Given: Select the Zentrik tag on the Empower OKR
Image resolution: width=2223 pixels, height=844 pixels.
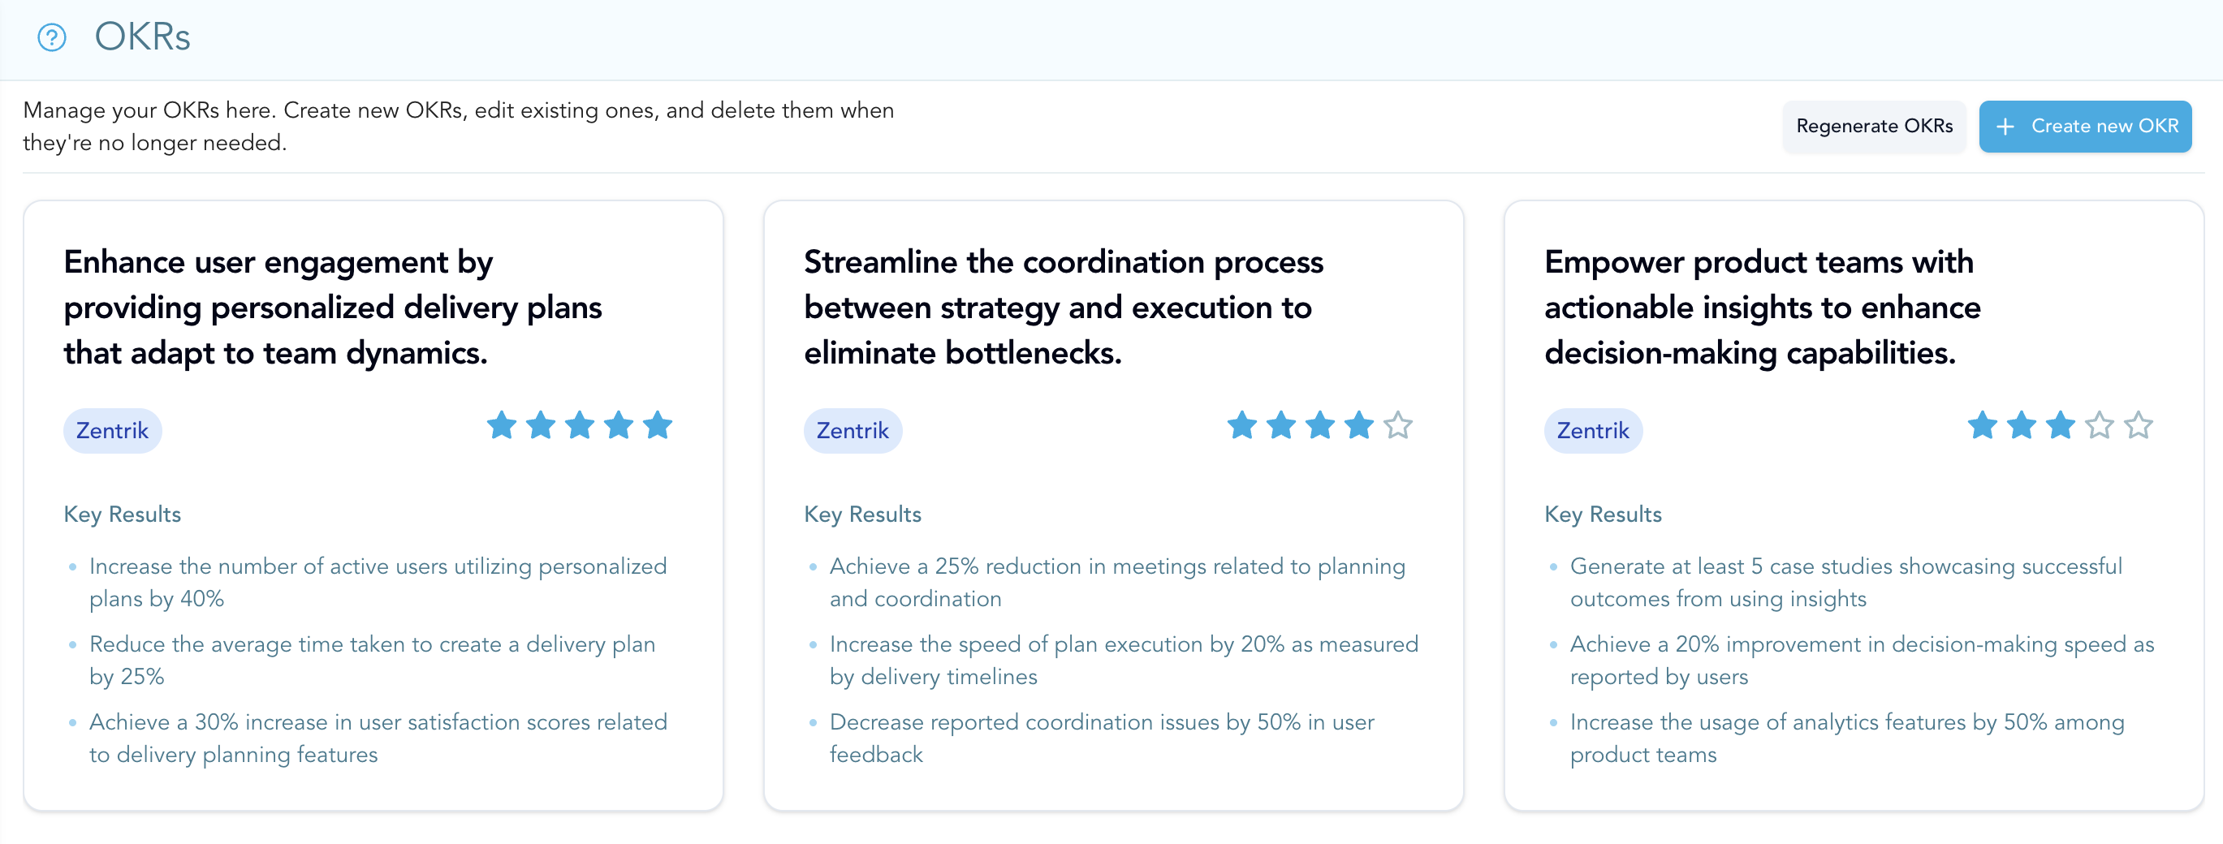Looking at the screenshot, I should [1592, 430].
